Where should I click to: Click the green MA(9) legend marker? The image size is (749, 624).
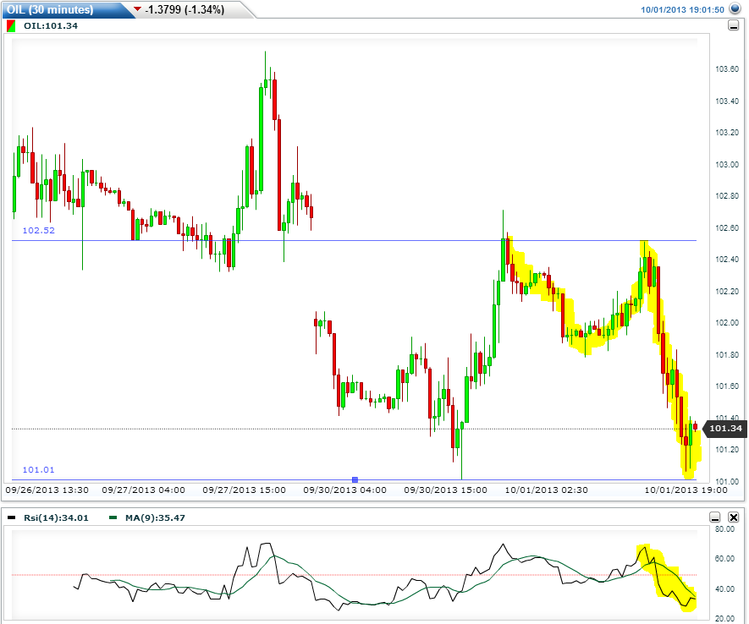(x=113, y=517)
